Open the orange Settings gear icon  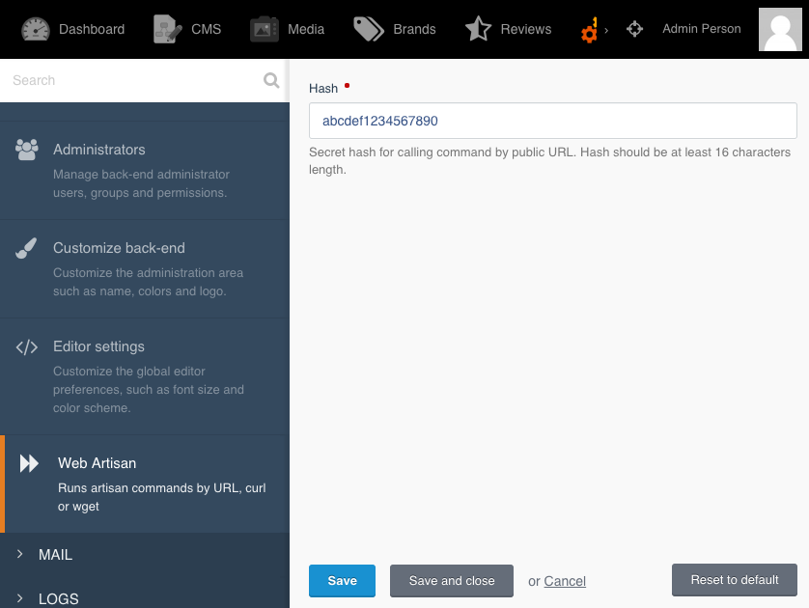[x=589, y=30]
